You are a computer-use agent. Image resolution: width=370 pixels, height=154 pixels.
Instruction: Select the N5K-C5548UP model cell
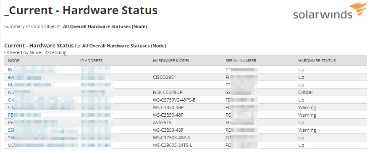168,92
